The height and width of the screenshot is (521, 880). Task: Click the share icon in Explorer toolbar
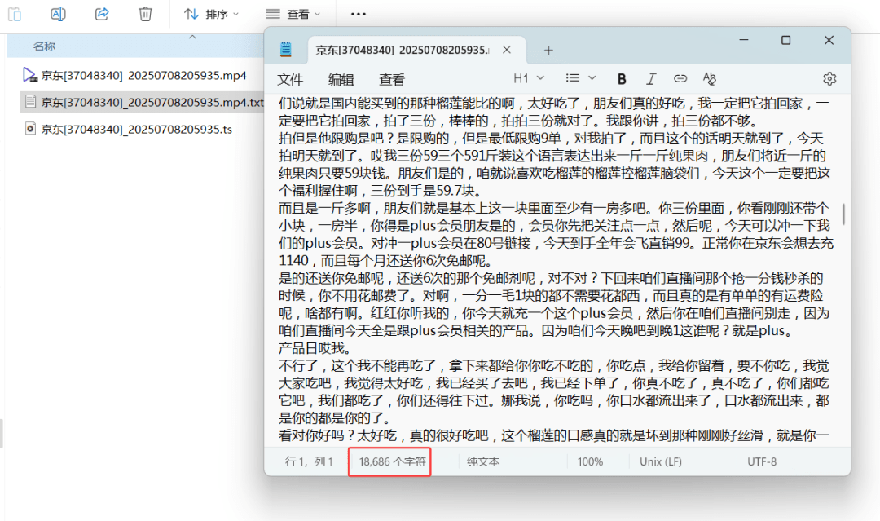tap(102, 14)
